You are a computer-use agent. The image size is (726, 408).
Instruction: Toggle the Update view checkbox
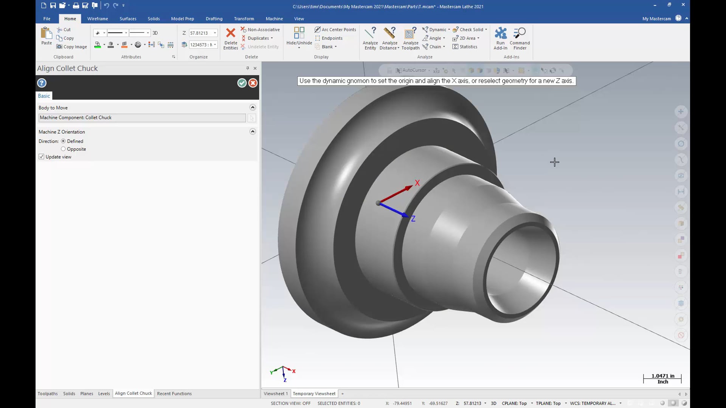click(x=41, y=156)
